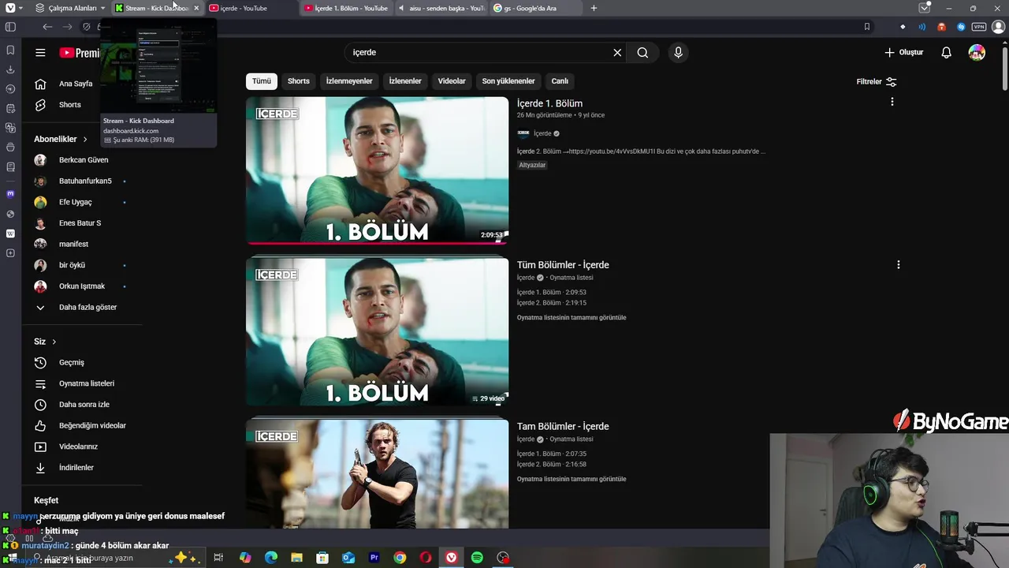
Task: Expand Abonelikler subscriptions section
Action: point(61,140)
